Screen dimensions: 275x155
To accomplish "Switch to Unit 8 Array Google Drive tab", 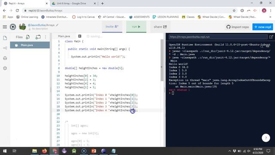I will point(74,3).
